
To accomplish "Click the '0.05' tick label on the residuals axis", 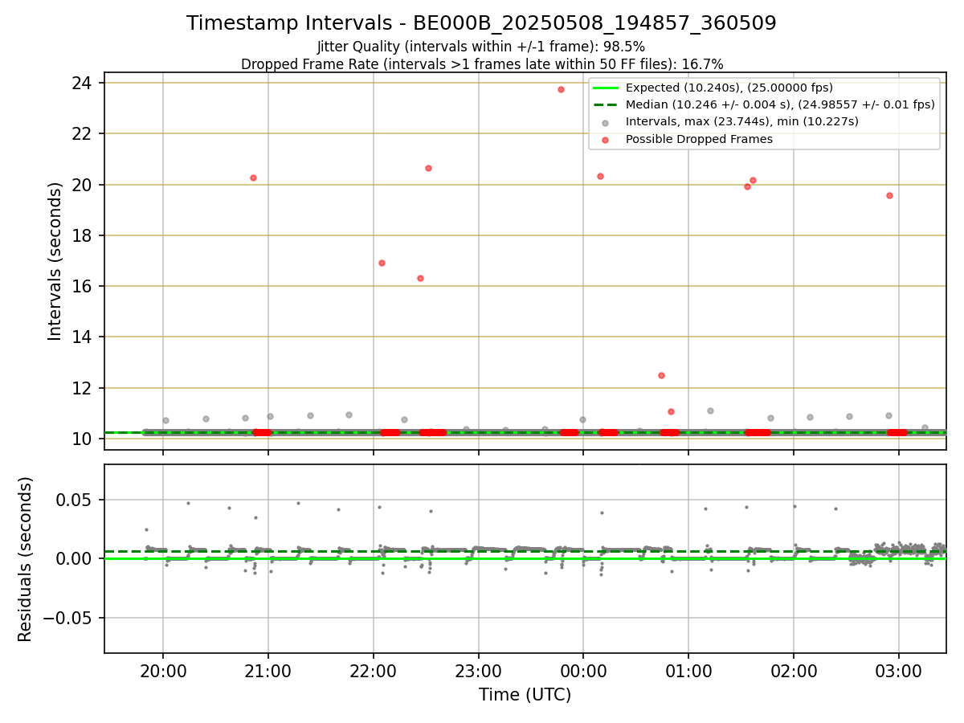I will 76,500.
